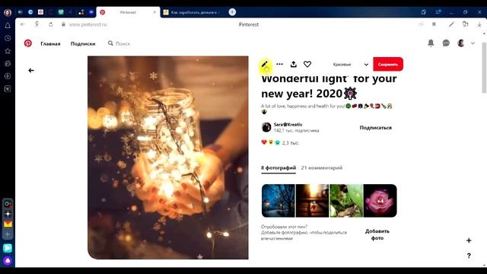Switch to the Pinterest browser tab
The image size is (487, 274).
click(128, 12)
